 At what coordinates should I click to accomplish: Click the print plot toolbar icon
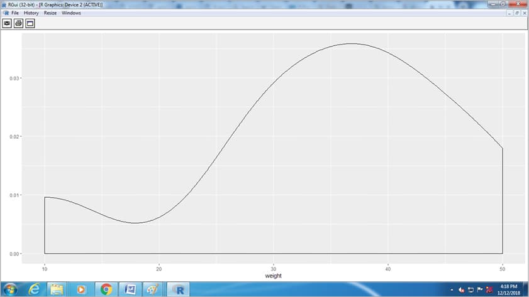(19, 23)
